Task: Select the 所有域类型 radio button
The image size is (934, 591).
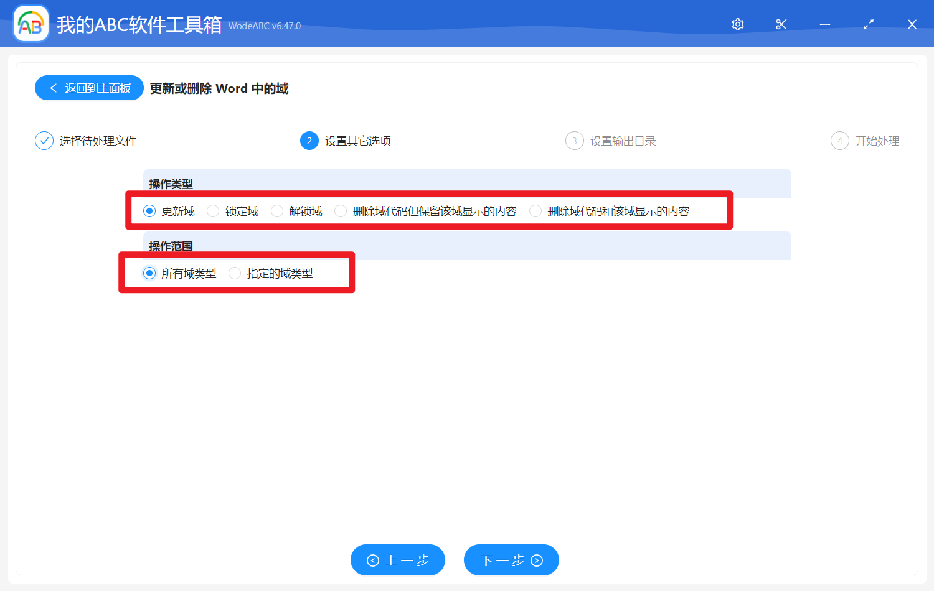Action: [148, 272]
